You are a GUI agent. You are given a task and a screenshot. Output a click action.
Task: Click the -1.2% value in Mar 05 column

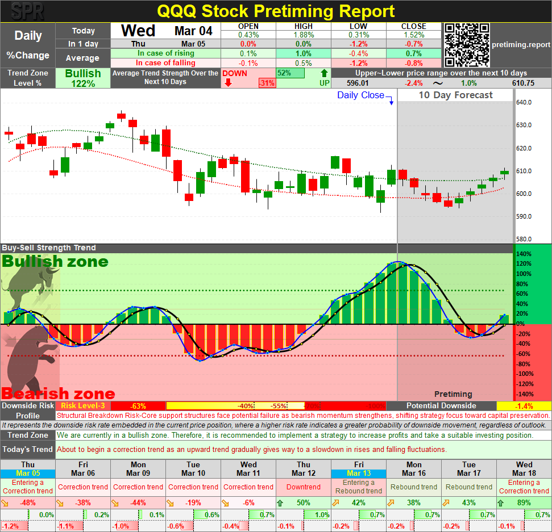click(10, 526)
